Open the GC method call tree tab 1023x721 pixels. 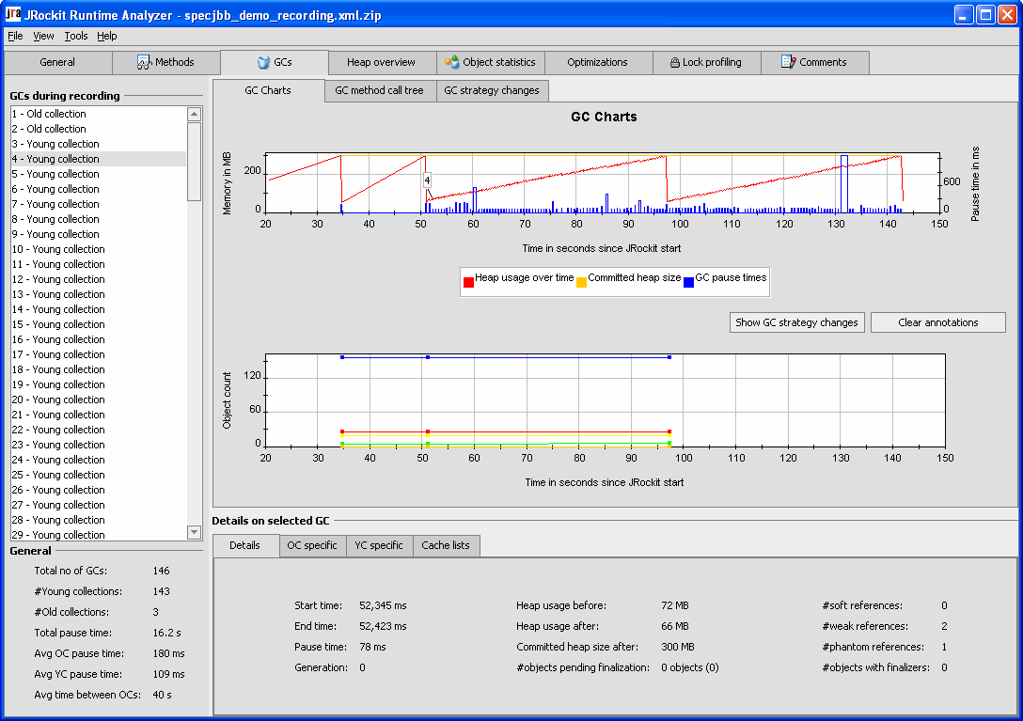379,90
